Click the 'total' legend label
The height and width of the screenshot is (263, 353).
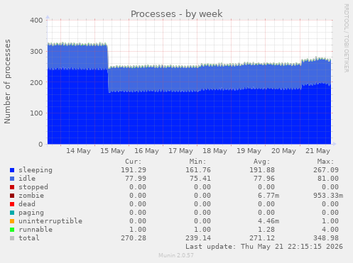click(x=29, y=238)
